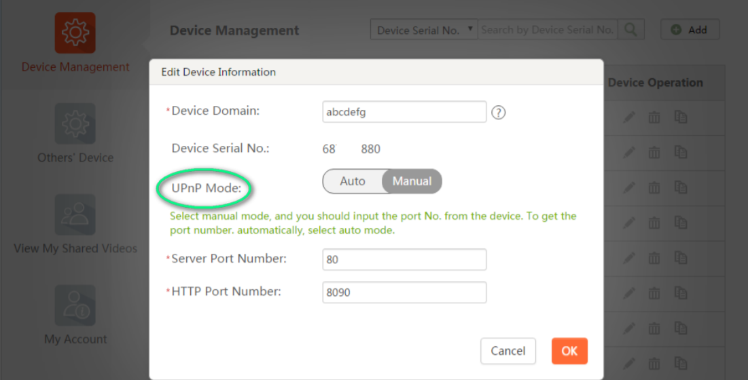This screenshot has width=748, height=380.
Task: Open Others' Device sidebar icon
Action: (75, 123)
